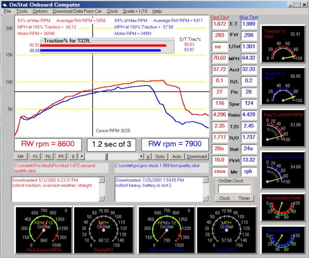Click blue Acceleration Rate gauge

click(x=283, y=240)
